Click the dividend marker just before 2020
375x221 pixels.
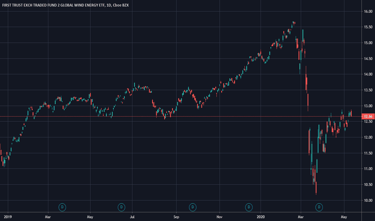[x=249, y=207]
